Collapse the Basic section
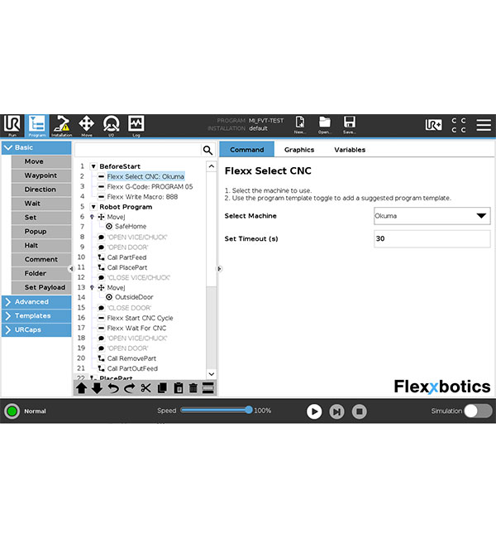496x538 pixels. click(x=36, y=147)
